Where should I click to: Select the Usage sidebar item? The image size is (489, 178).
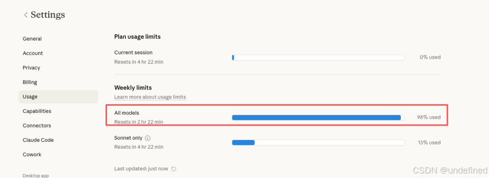[x=58, y=97]
